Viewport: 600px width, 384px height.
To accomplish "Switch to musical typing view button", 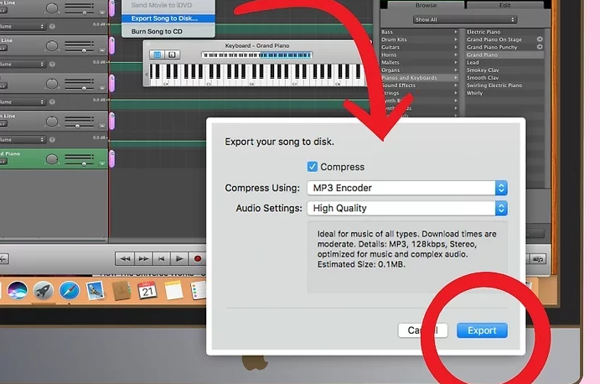I will coord(172,54).
